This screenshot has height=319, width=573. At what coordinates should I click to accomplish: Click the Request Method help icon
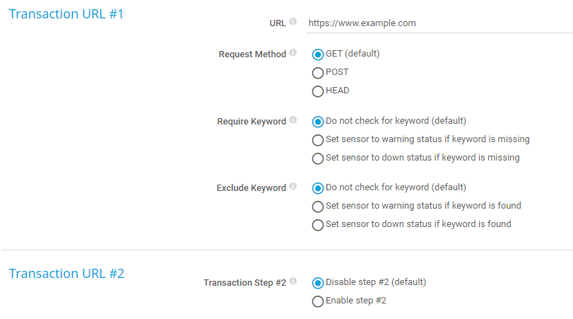(293, 54)
